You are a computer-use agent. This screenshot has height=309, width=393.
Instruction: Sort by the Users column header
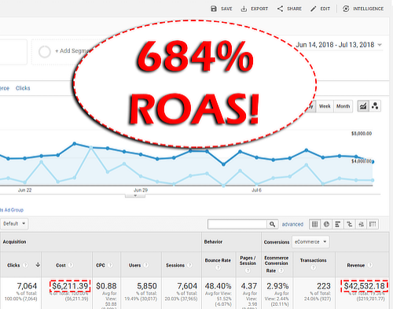tap(134, 266)
